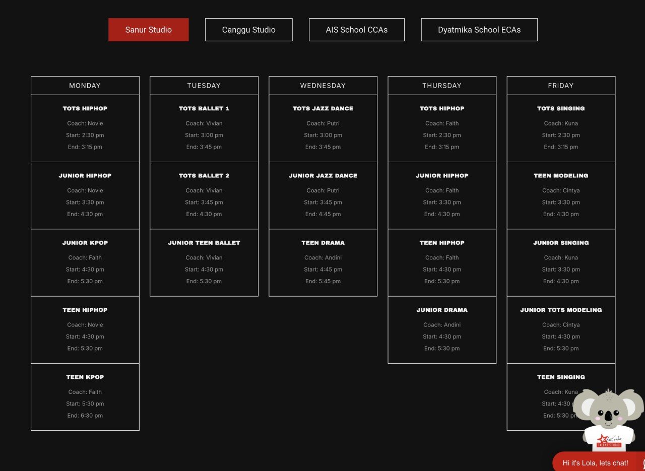This screenshot has height=471, width=645.
Task: Select the TEEN DRAMA class title
Action: click(x=323, y=243)
